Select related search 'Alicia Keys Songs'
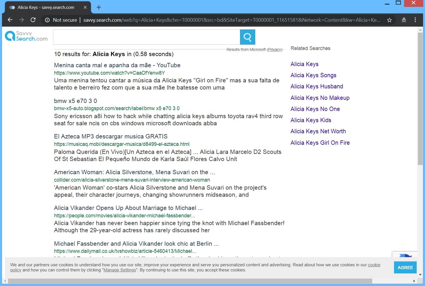The image size is (425, 286). (x=313, y=75)
